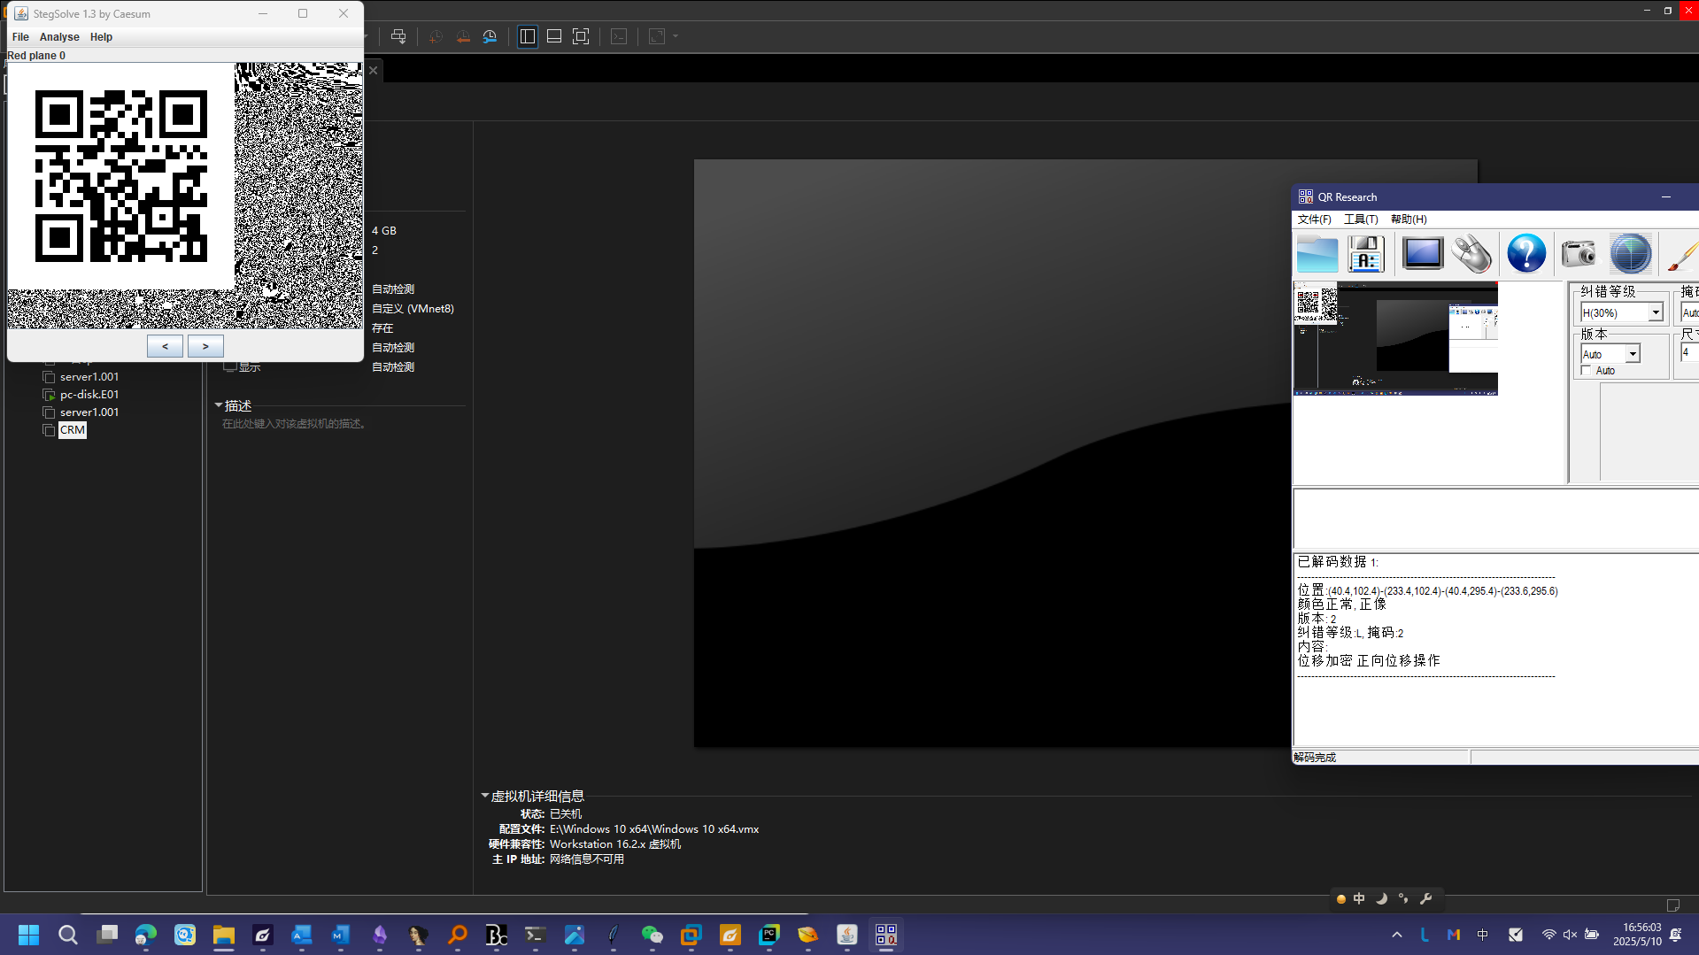Open QR Research 工具(T) menu
1699x955 pixels.
click(x=1361, y=219)
